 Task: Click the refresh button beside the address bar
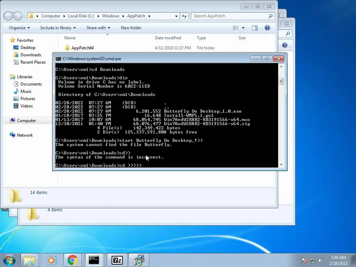(x=184, y=16)
